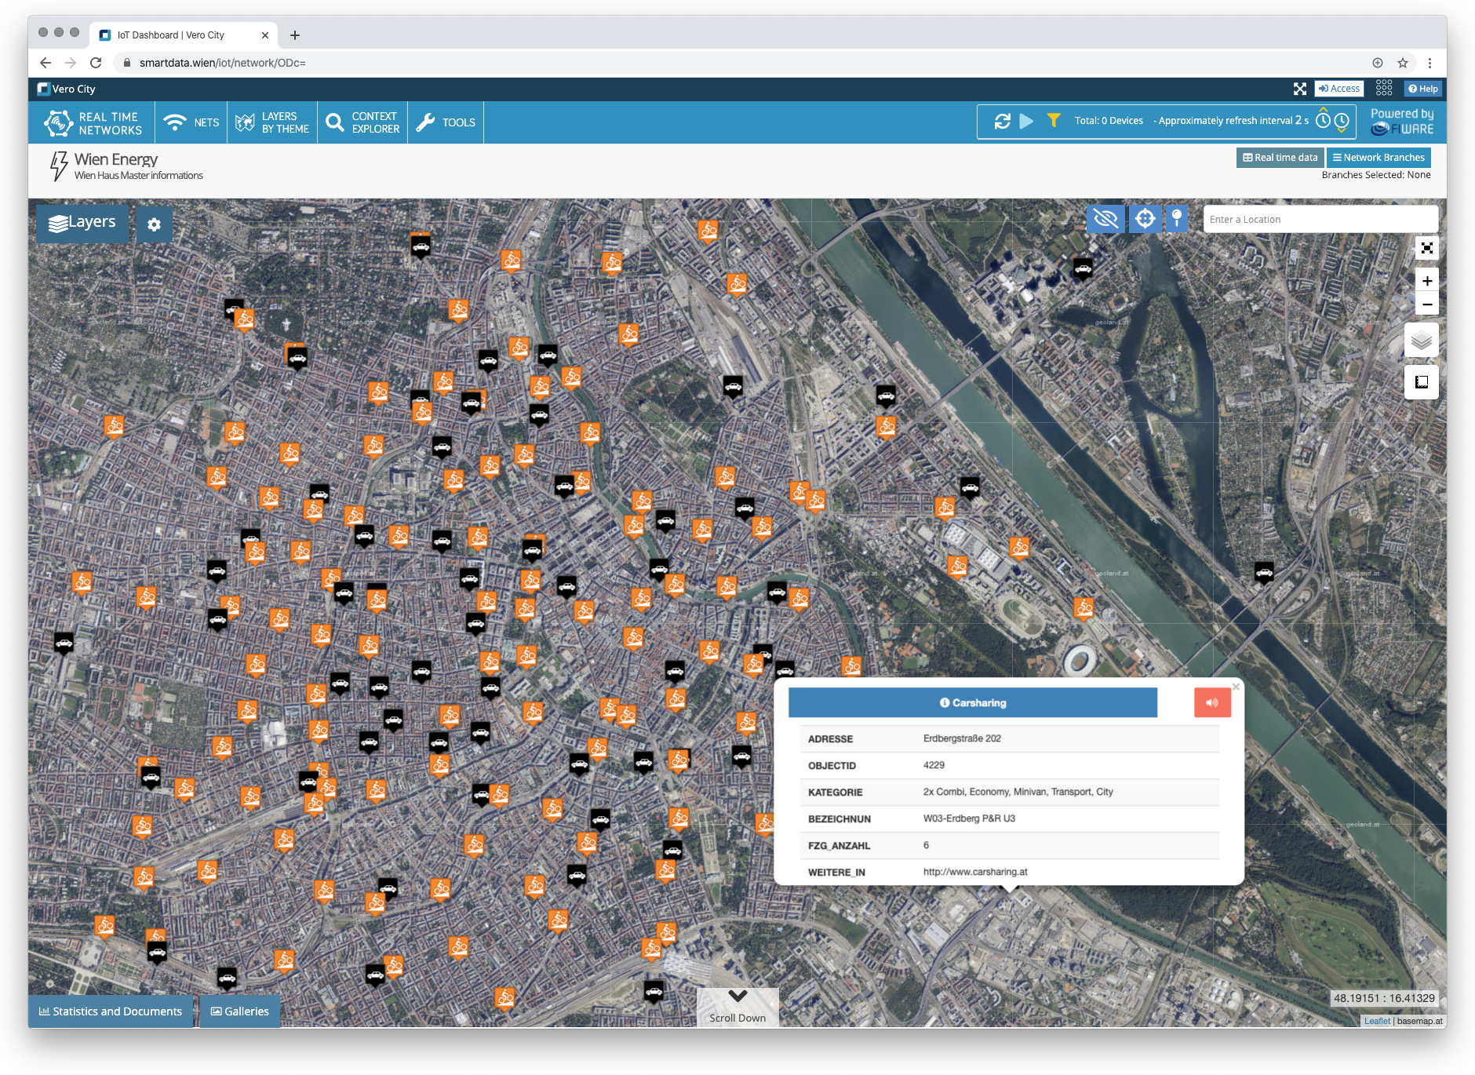
Task: Click the Scroll Down chevron
Action: tap(737, 997)
